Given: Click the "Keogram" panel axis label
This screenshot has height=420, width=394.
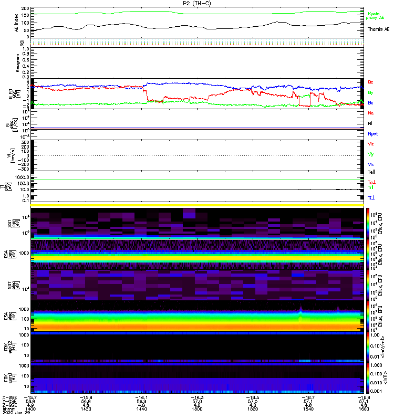Looking at the screenshot, I should [17, 62].
